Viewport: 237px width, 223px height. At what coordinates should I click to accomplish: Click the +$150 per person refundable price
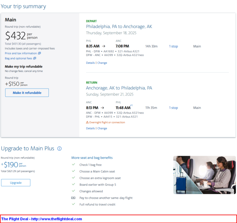[16, 84]
